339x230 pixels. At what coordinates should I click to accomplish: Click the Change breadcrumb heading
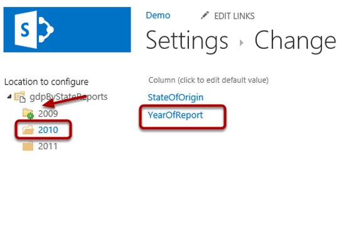[295, 41]
